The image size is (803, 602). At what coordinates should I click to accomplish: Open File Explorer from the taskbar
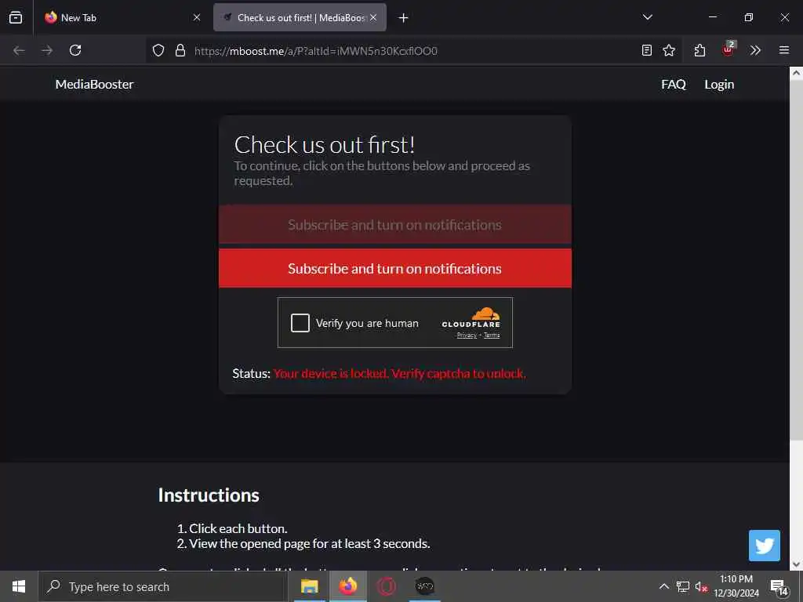[309, 586]
